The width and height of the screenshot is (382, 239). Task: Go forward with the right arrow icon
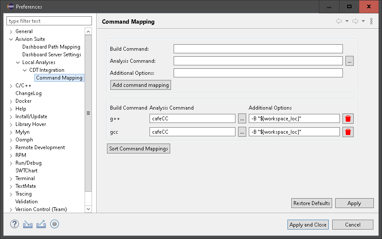click(355, 21)
